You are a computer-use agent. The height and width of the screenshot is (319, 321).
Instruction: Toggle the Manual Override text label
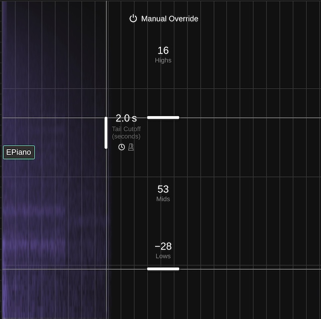(x=170, y=19)
